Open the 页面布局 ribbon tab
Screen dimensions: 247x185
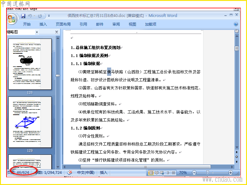[63, 24]
